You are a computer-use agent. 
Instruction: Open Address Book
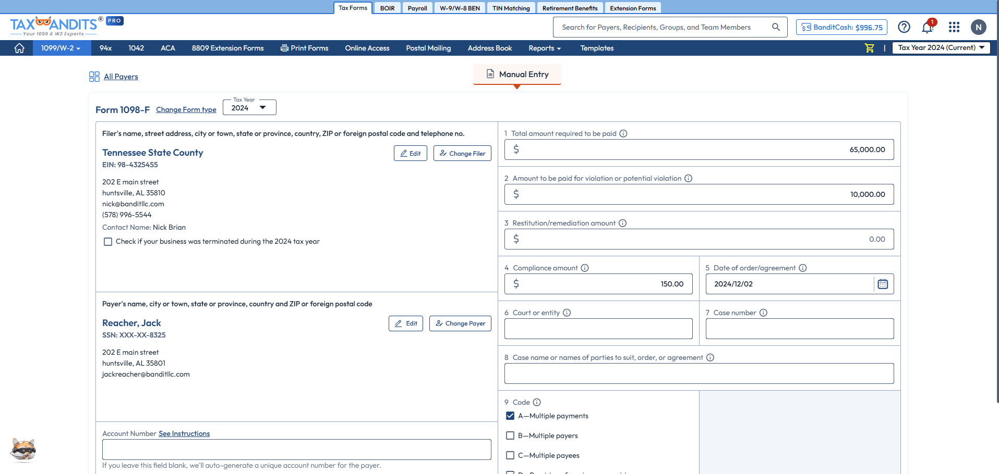490,48
